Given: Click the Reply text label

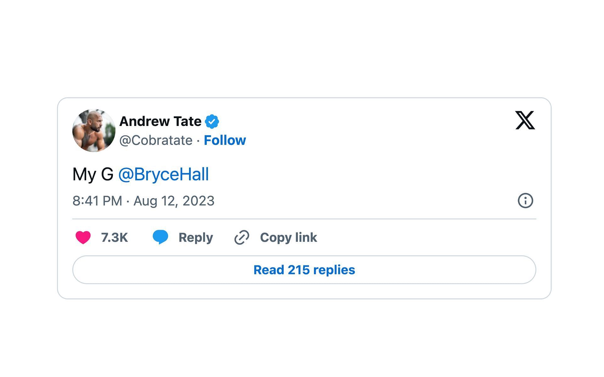Looking at the screenshot, I should pyautogui.click(x=196, y=238).
